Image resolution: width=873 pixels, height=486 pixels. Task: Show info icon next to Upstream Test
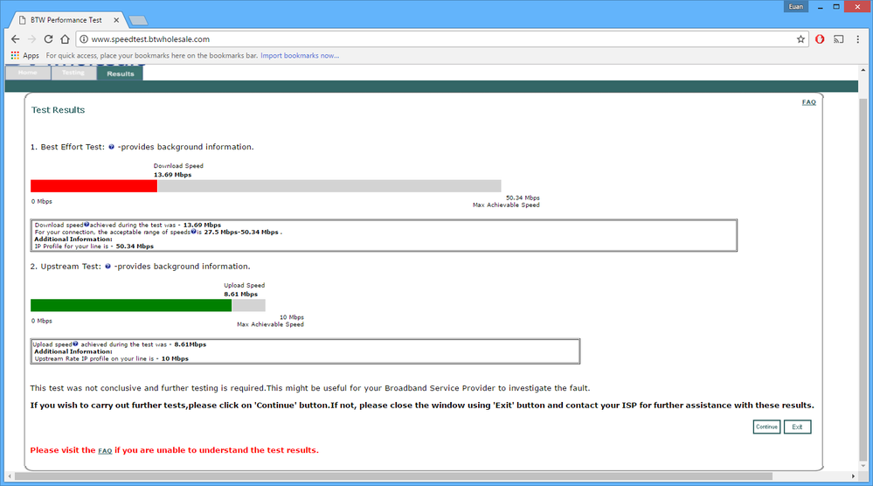[108, 267]
